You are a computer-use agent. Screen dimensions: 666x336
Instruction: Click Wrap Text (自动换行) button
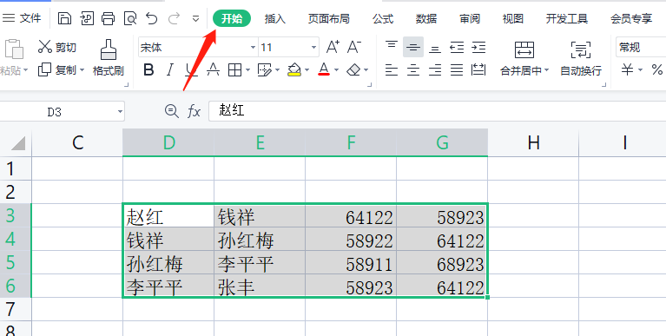pos(581,59)
